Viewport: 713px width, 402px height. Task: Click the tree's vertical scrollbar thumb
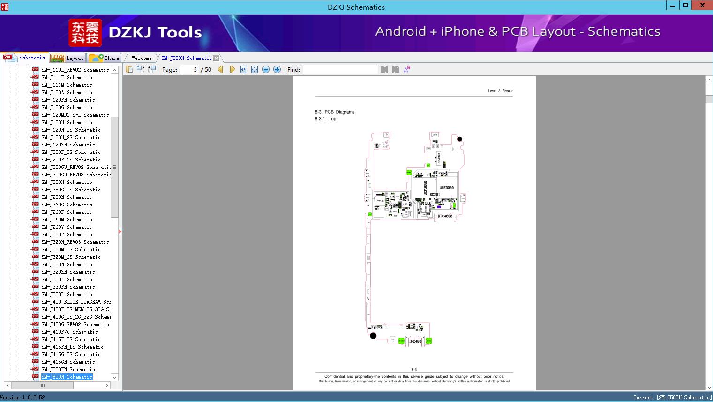click(x=114, y=167)
